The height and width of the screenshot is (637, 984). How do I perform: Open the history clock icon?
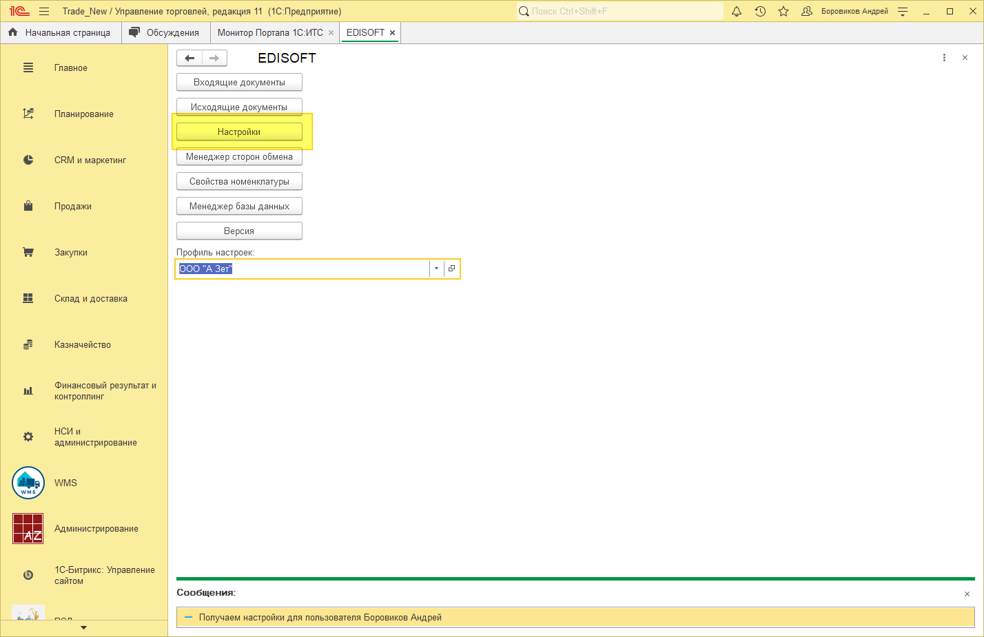click(x=760, y=11)
